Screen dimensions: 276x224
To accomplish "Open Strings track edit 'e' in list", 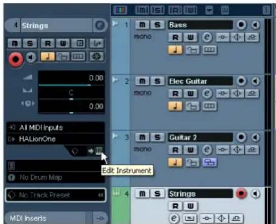I will coord(174,218).
